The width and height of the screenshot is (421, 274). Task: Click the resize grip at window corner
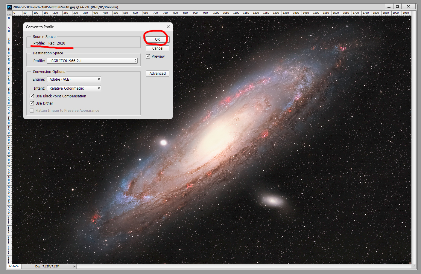(x=414, y=266)
